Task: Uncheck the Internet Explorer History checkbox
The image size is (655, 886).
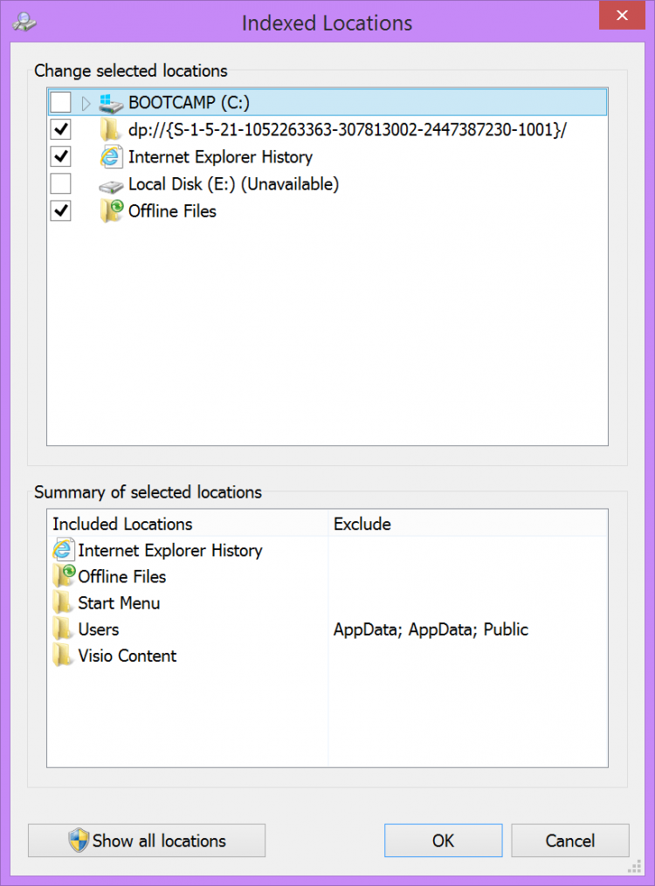Action: point(60,157)
